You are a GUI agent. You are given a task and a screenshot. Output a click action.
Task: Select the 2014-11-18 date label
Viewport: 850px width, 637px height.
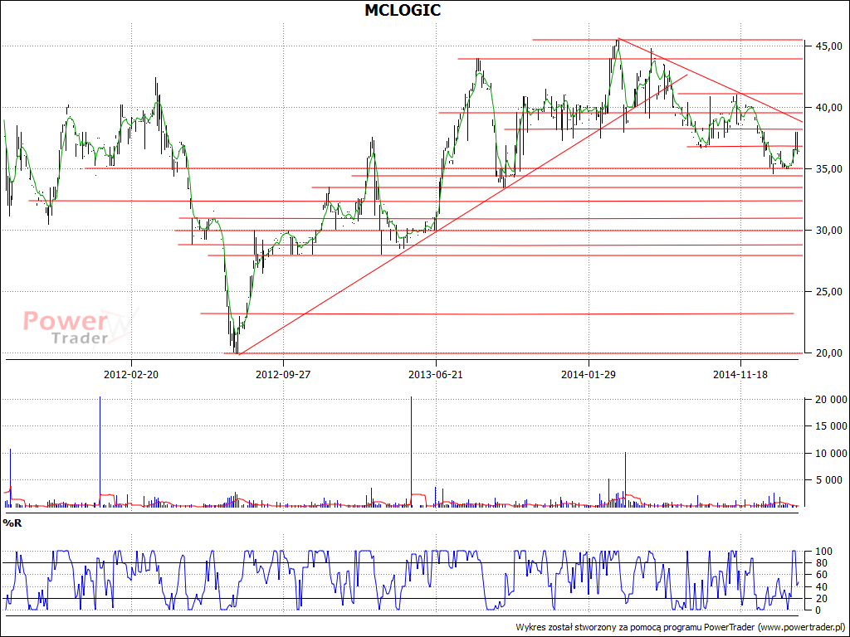(740, 374)
